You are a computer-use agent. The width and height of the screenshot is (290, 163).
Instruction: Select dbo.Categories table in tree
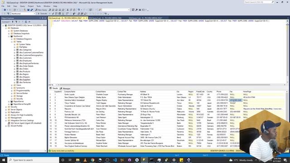tap(25, 50)
